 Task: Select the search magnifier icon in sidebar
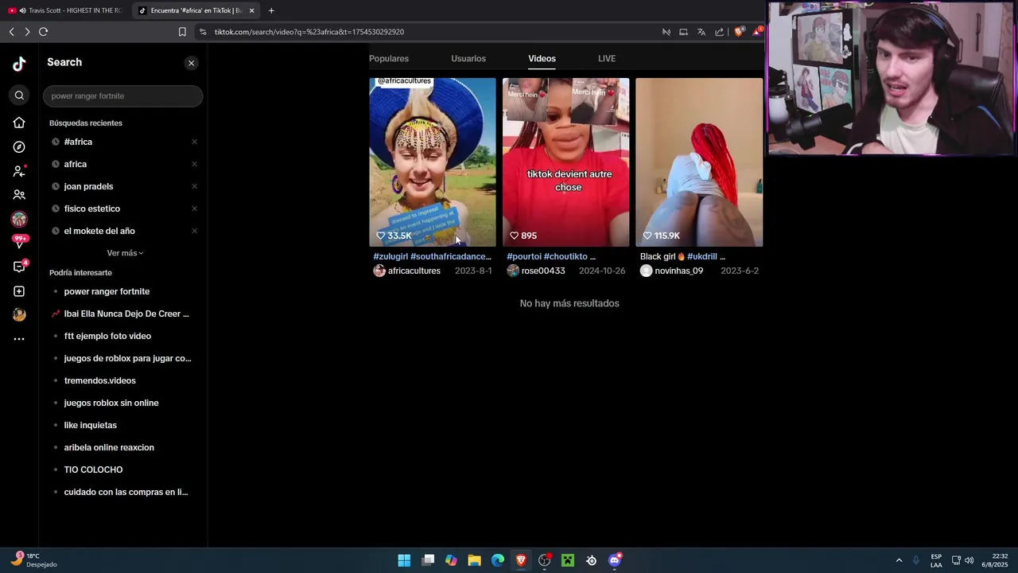[19, 95]
